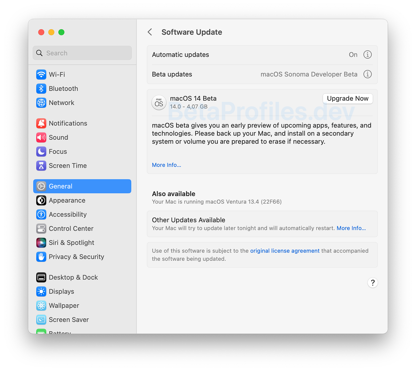This screenshot has height=371, width=416.
Task: Select Accessibility label in sidebar
Action: (68, 214)
